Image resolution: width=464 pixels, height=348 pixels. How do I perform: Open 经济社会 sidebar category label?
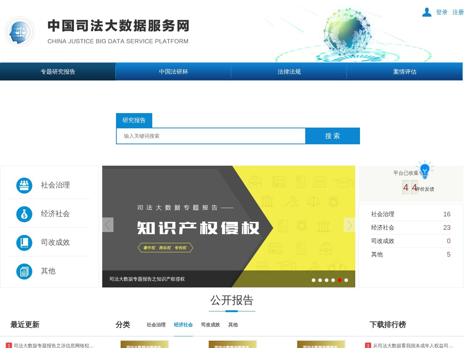(x=55, y=214)
